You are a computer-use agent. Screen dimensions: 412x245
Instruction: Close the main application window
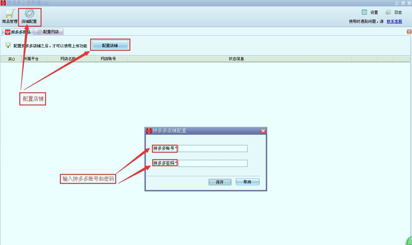(409, 3)
